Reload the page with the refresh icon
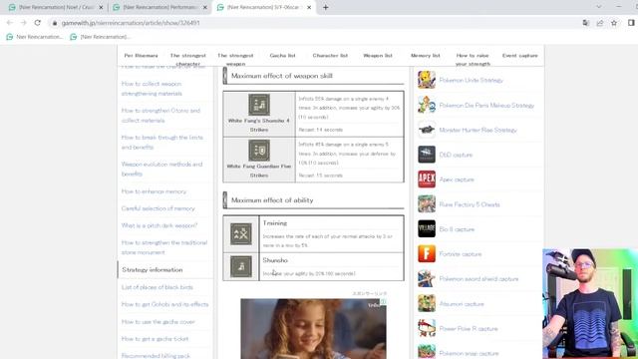638x359 pixels. [x=38, y=23]
